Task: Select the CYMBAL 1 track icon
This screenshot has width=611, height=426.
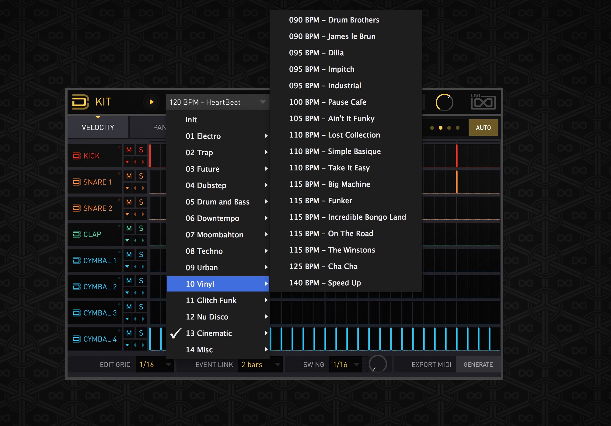Action: coord(77,260)
